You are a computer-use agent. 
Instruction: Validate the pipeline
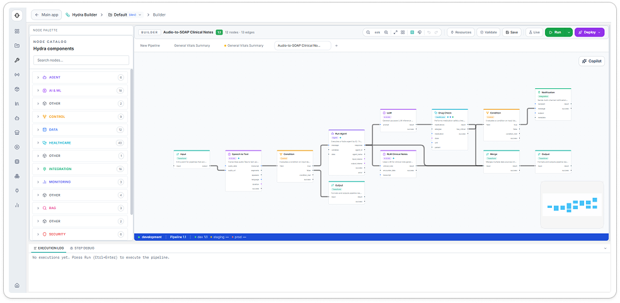tap(488, 32)
